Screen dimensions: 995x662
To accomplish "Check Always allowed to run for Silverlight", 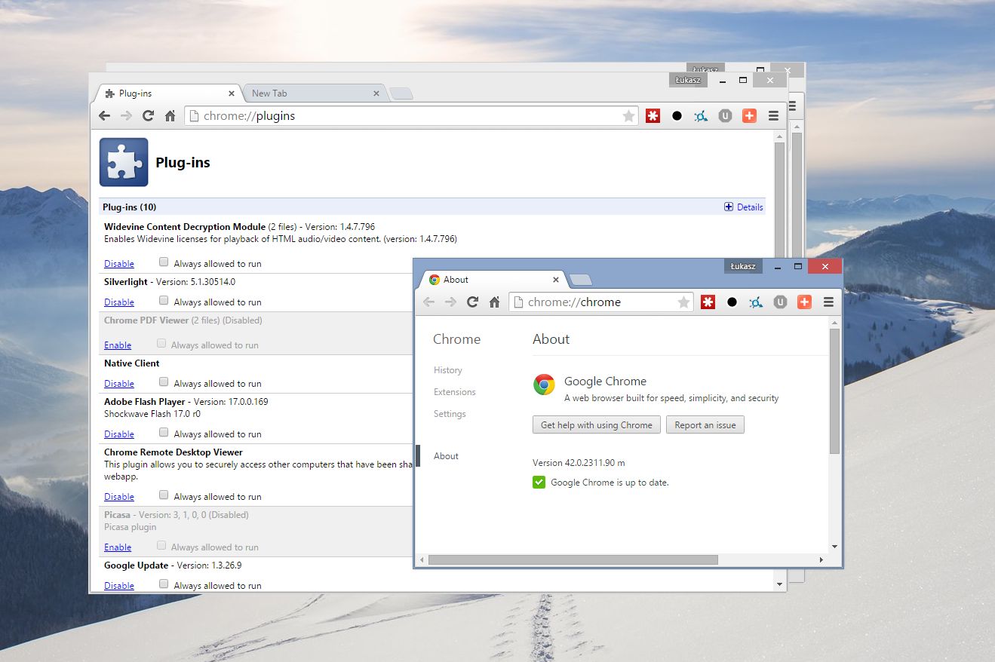I will (164, 301).
